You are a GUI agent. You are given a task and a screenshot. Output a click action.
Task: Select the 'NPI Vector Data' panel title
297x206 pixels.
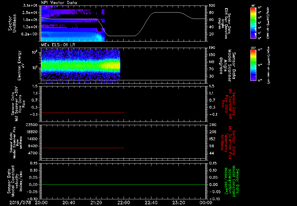coord(59,3)
